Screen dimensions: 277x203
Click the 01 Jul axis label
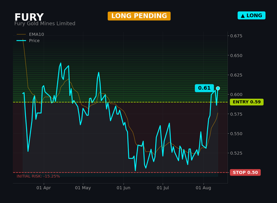[x=163, y=188]
